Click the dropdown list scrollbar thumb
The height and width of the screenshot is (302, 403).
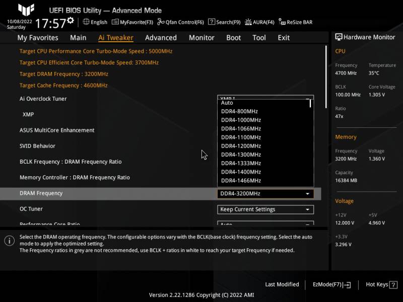point(310,103)
